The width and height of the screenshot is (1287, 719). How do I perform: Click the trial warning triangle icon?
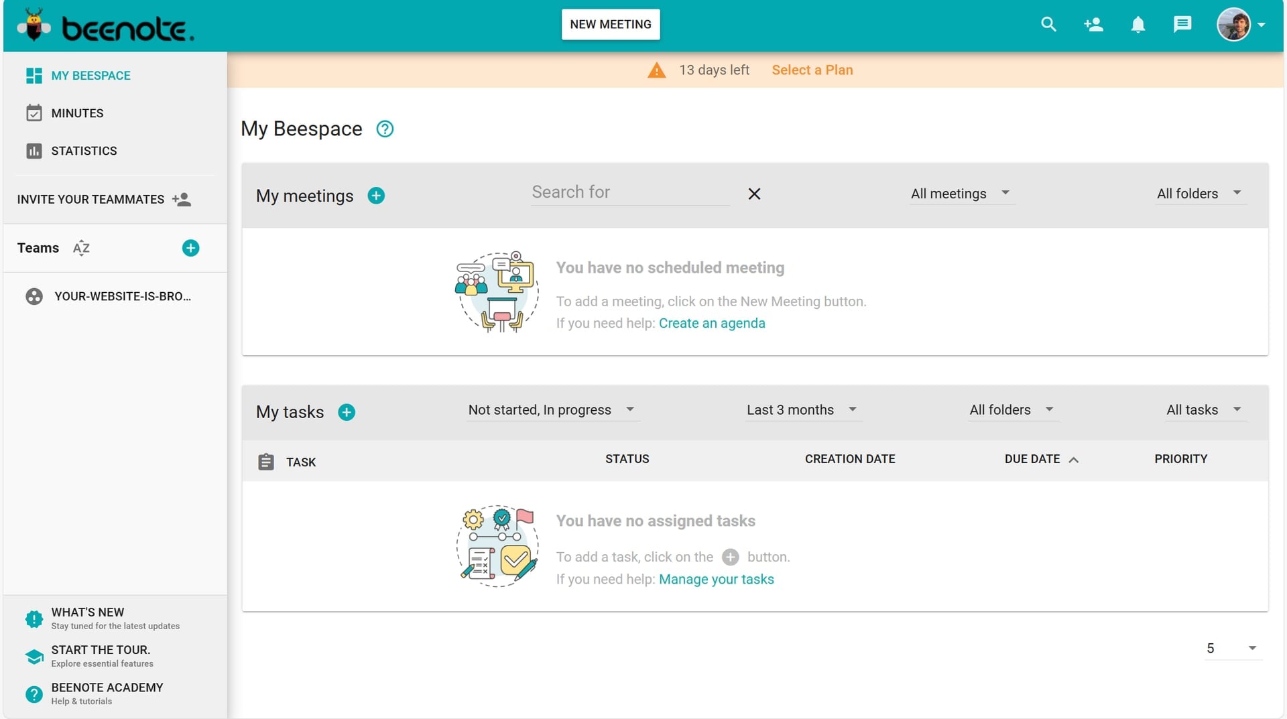(657, 70)
